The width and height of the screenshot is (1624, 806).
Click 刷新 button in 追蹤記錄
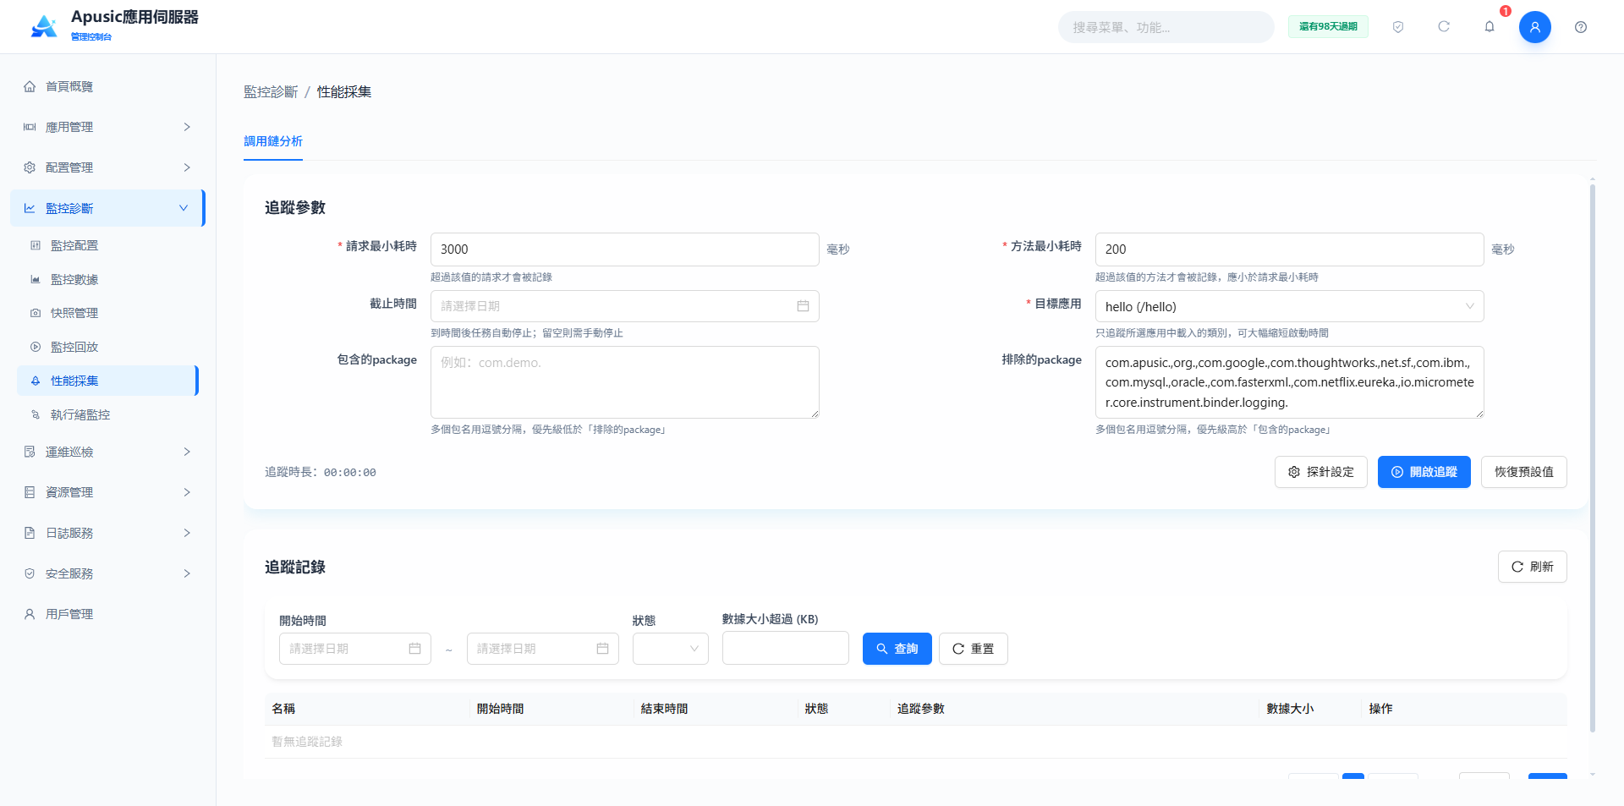coord(1532,567)
